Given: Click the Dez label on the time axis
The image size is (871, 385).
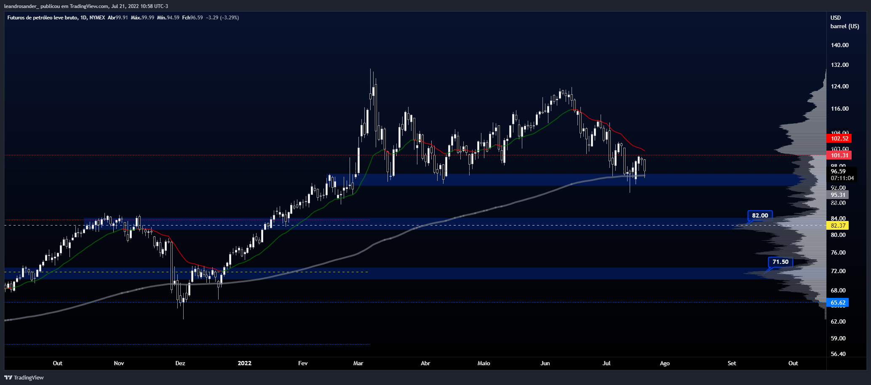Looking at the screenshot, I should pyautogui.click(x=180, y=363).
